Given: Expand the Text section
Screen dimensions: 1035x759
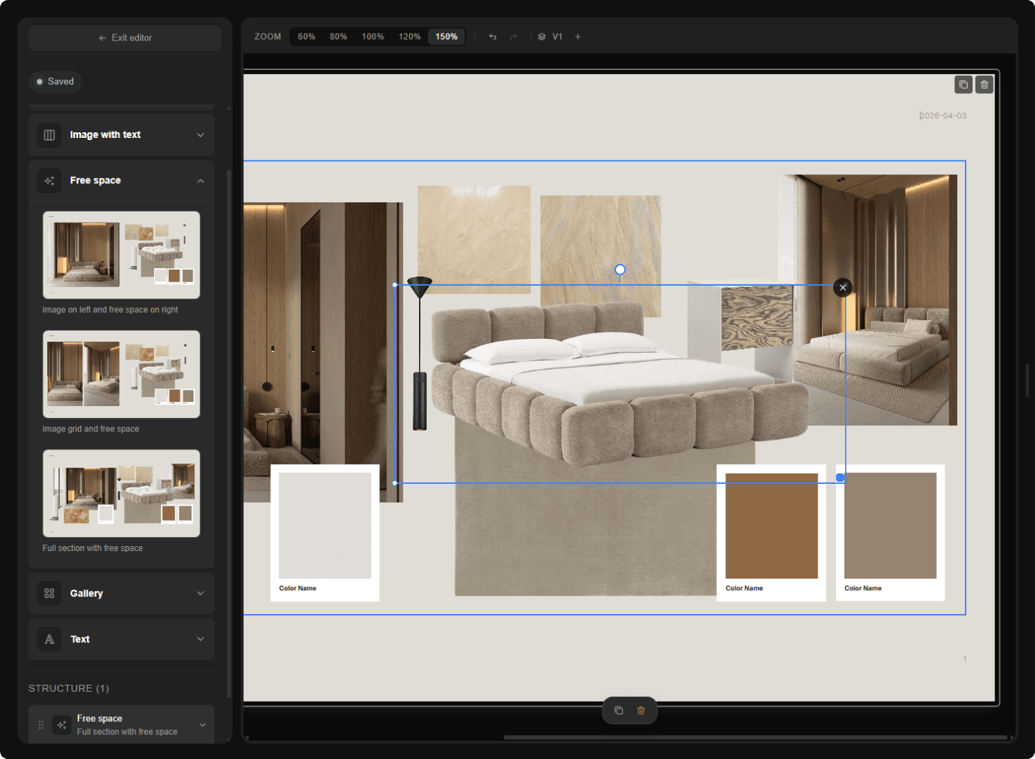Looking at the screenshot, I should [121, 639].
